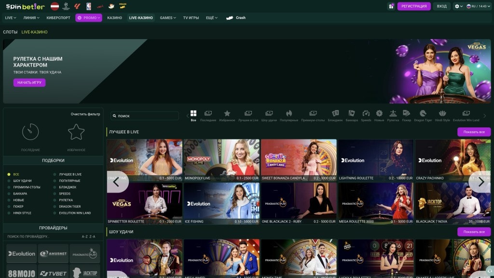Select the 'Шоу удачи' category icon
The height and width of the screenshot is (278, 494).
[269, 116]
